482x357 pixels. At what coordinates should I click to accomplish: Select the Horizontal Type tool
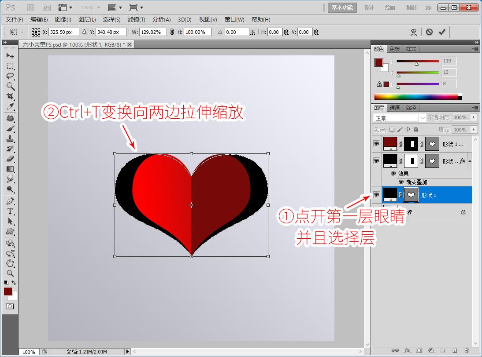(x=10, y=211)
